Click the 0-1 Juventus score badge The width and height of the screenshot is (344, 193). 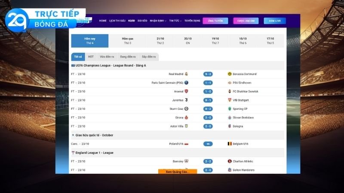click(x=208, y=100)
